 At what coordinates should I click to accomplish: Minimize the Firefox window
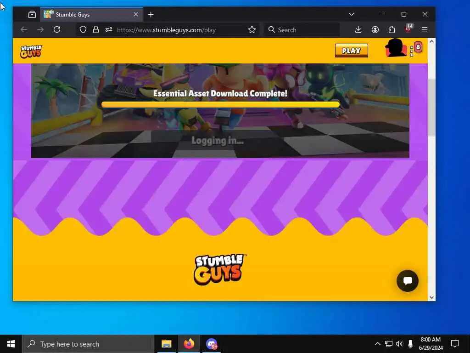pyautogui.click(x=382, y=14)
